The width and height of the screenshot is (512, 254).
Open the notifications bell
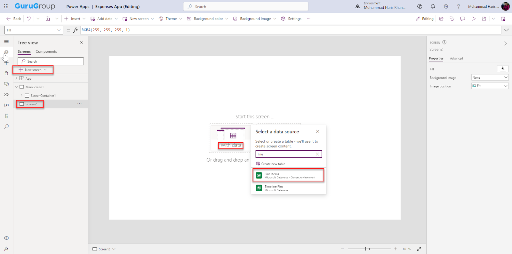tap(433, 6)
